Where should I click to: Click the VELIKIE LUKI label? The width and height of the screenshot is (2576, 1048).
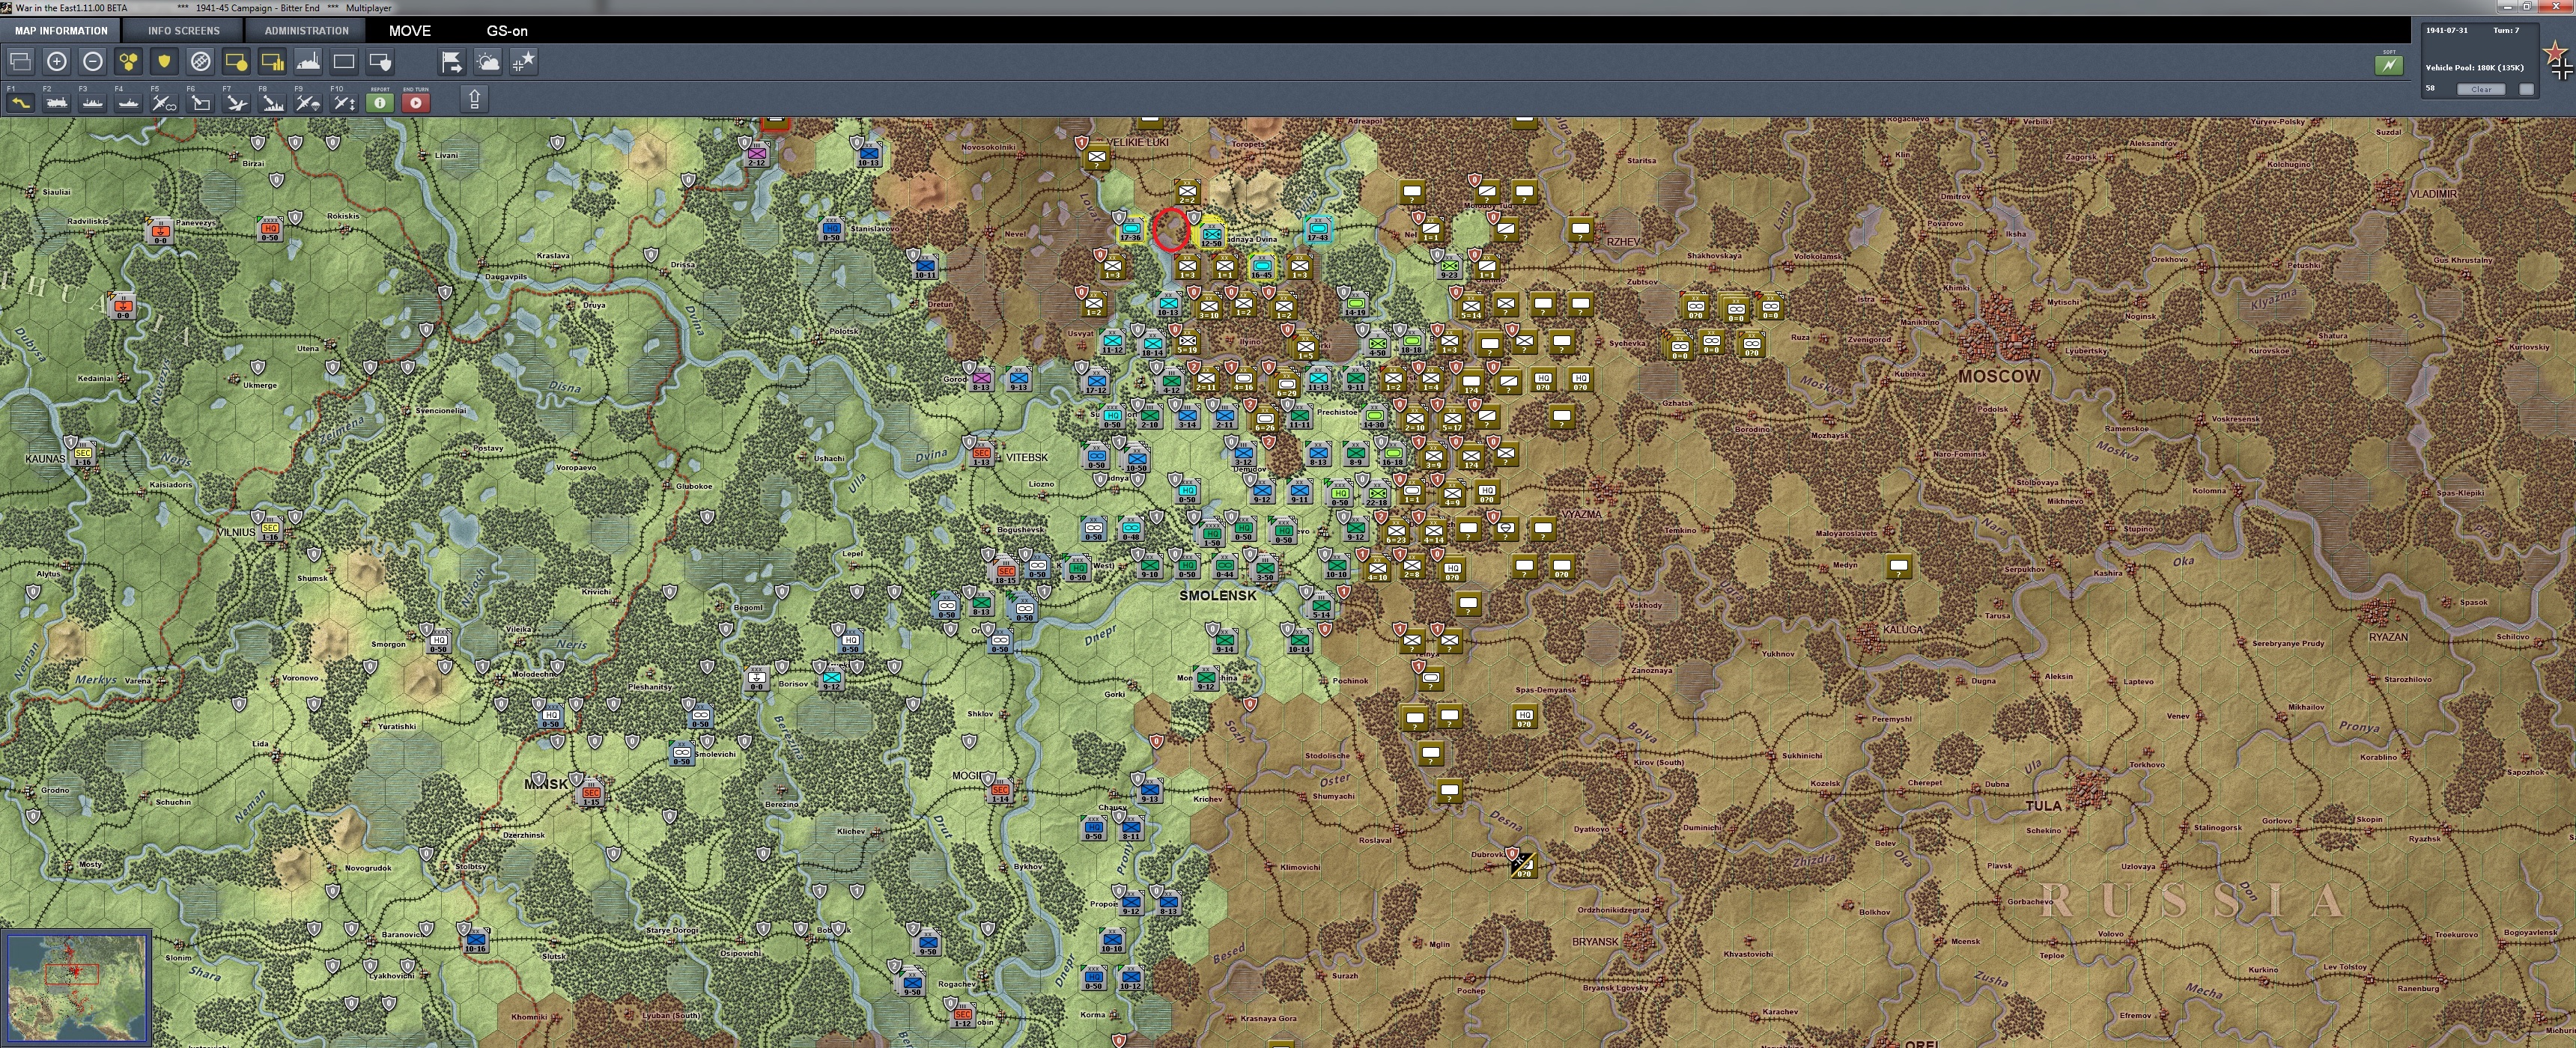point(1137,142)
